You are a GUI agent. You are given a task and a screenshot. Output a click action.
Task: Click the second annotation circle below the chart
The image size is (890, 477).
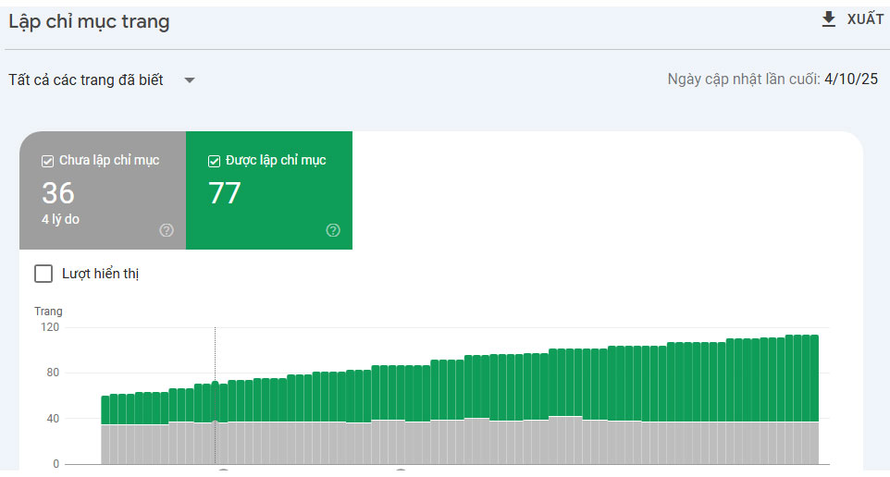click(x=401, y=471)
